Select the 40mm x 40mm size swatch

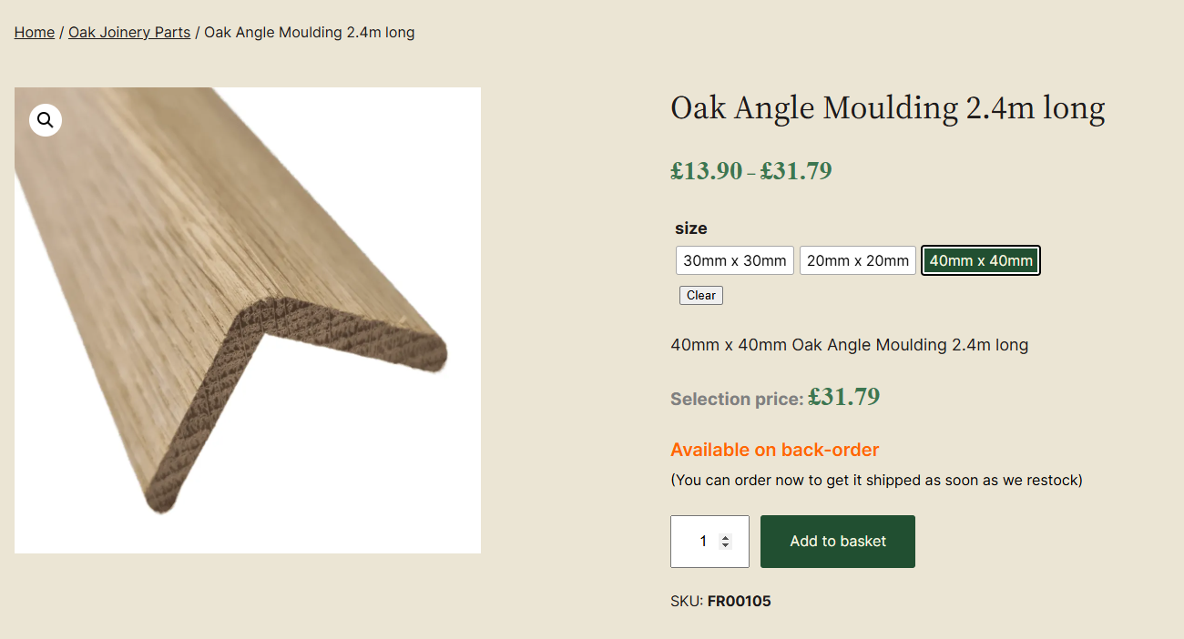pos(980,260)
